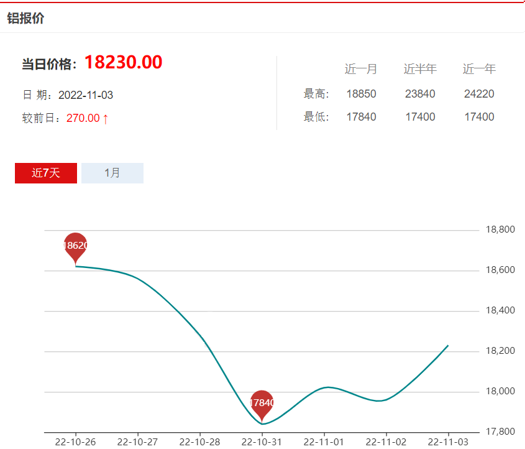Click the y-axis label 18,800
The width and height of the screenshot is (525, 449).
pos(500,229)
